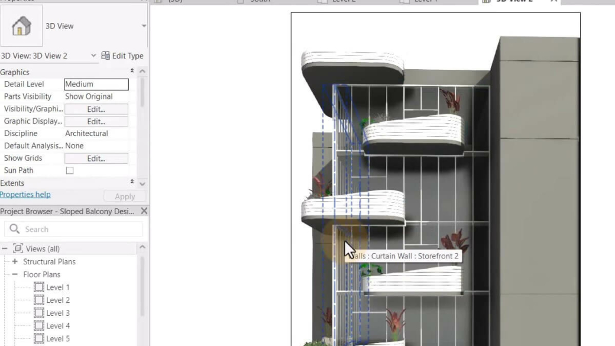The width and height of the screenshot is (615, 346).
Task: Click the Properties panel scroll down arrow
Action: pyautogui.click(x=143, y=183)
